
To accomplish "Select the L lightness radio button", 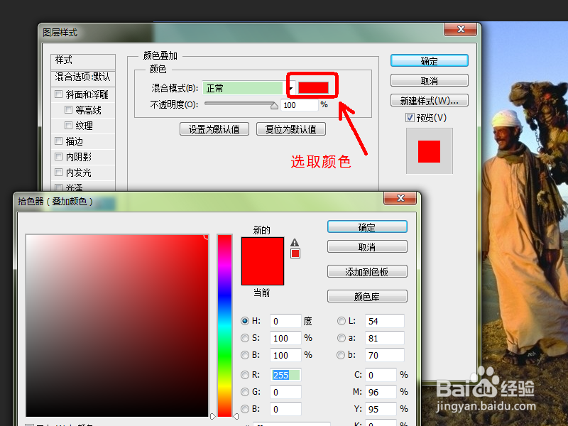I will tap(342, 321).
